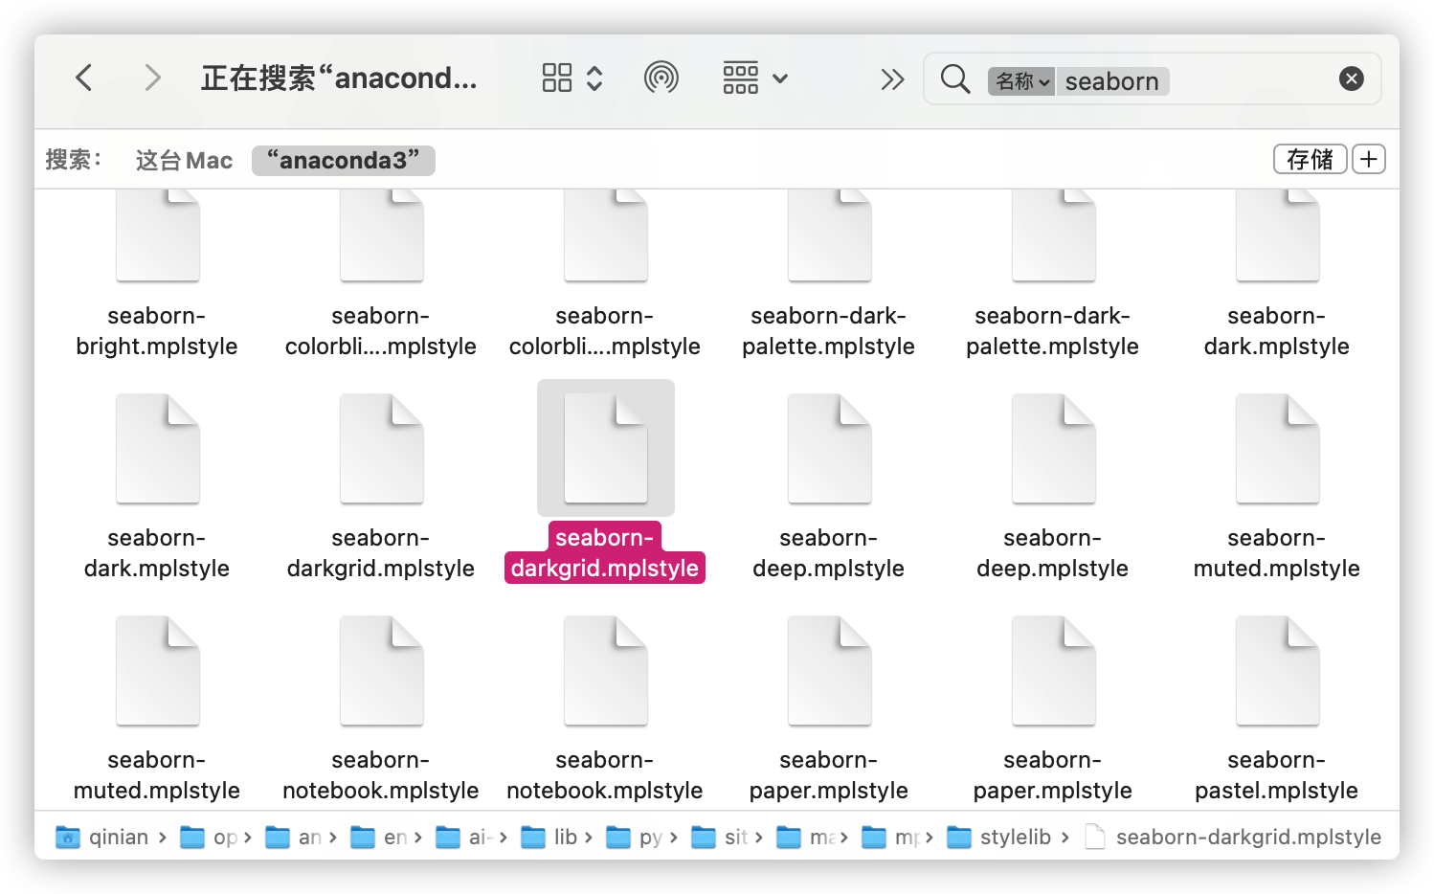Click seaborn-darkgrid.mplstyle file in the path bar

pos(1234,837)
